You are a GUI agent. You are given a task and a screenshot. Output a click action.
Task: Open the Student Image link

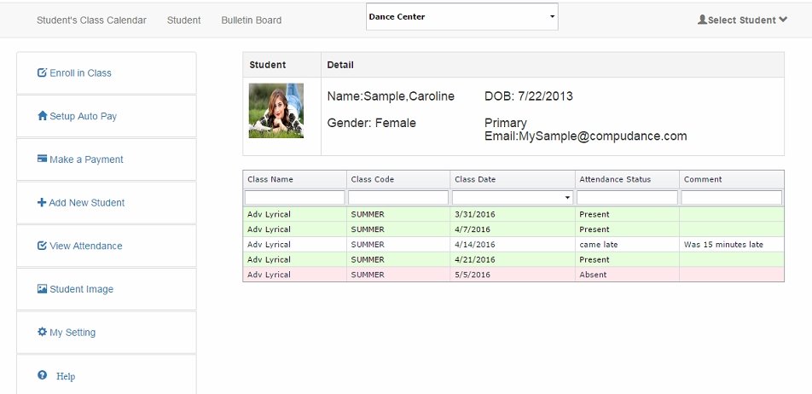click(x=81, y=289)
